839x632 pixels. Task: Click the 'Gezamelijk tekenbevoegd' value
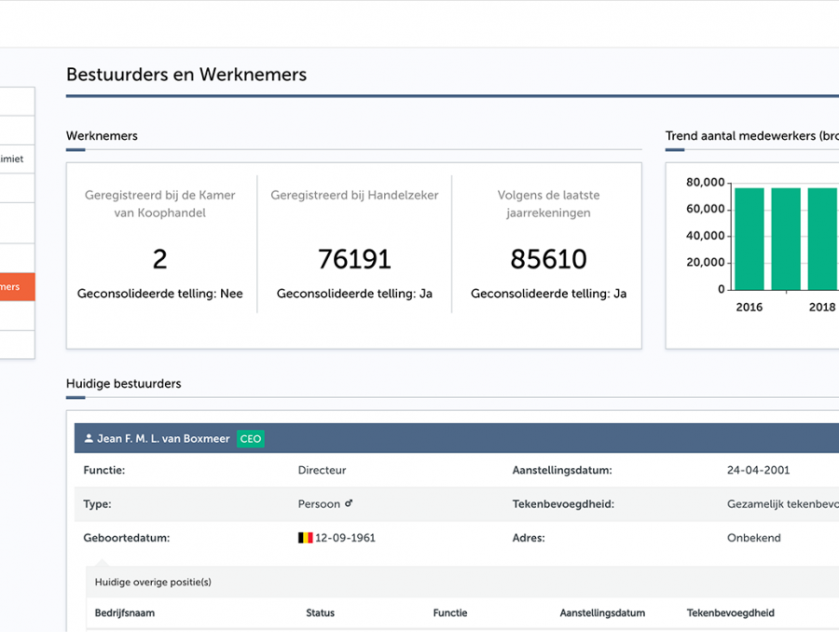coord(783,504)
